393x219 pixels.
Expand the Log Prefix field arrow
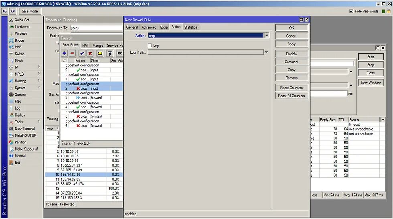click(x=267, y=52)
